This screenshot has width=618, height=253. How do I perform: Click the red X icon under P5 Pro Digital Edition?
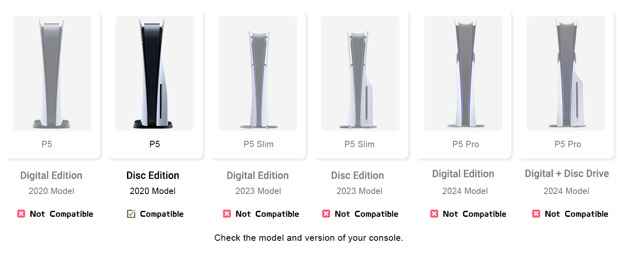[434, 214]
